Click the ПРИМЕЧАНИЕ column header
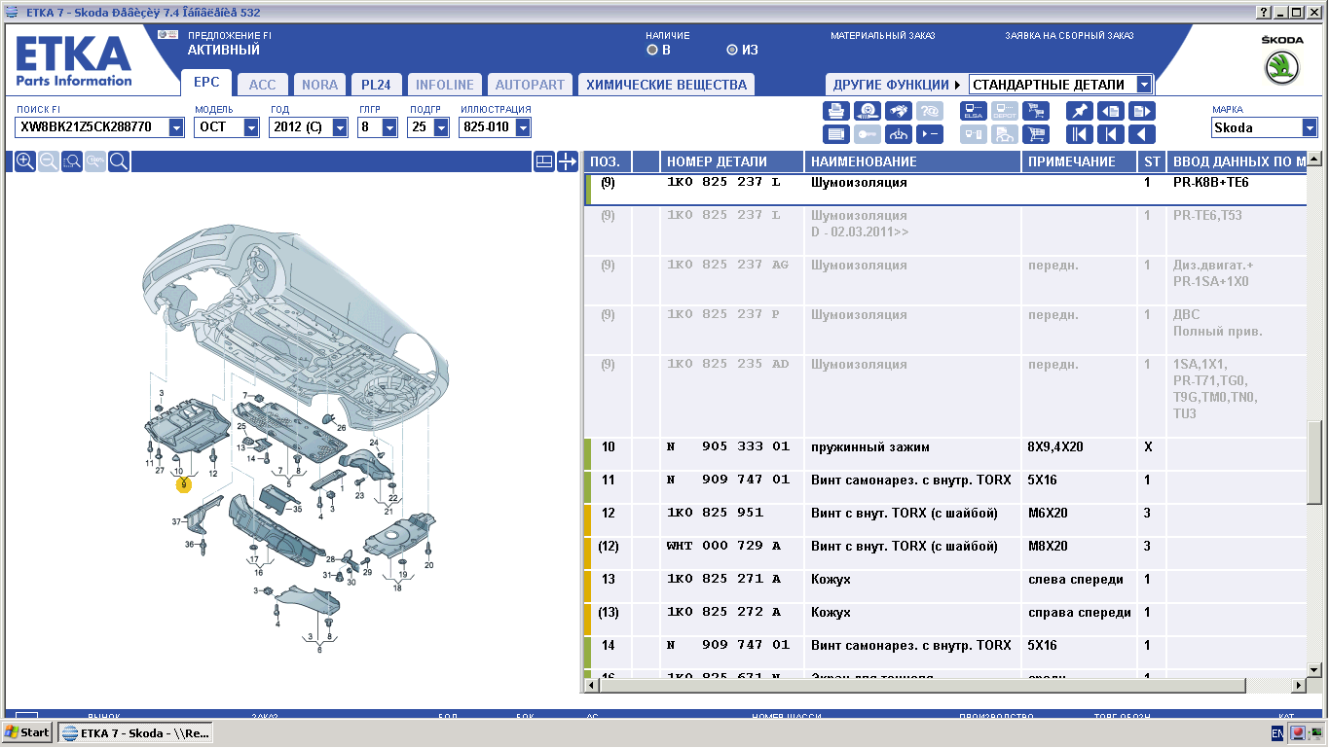1330x748 pixels. (x=1080, y=161)
